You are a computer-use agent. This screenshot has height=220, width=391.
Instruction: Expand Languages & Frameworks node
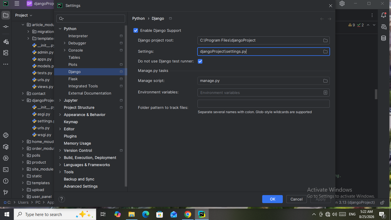pos(60,165)
